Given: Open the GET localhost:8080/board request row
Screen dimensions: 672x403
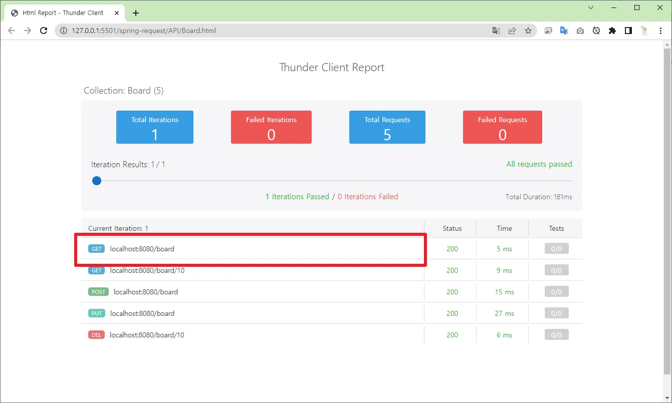Looking at the screenshot, I should tap(332, 249).
